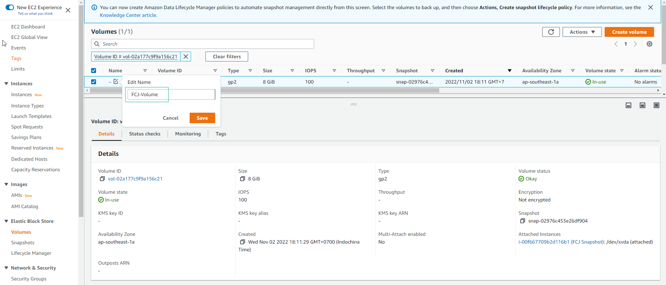Sort by the Snapshot column arrow
Image resolution: width=666 pixels, height=285 pixels.
[x=433, y=71]
